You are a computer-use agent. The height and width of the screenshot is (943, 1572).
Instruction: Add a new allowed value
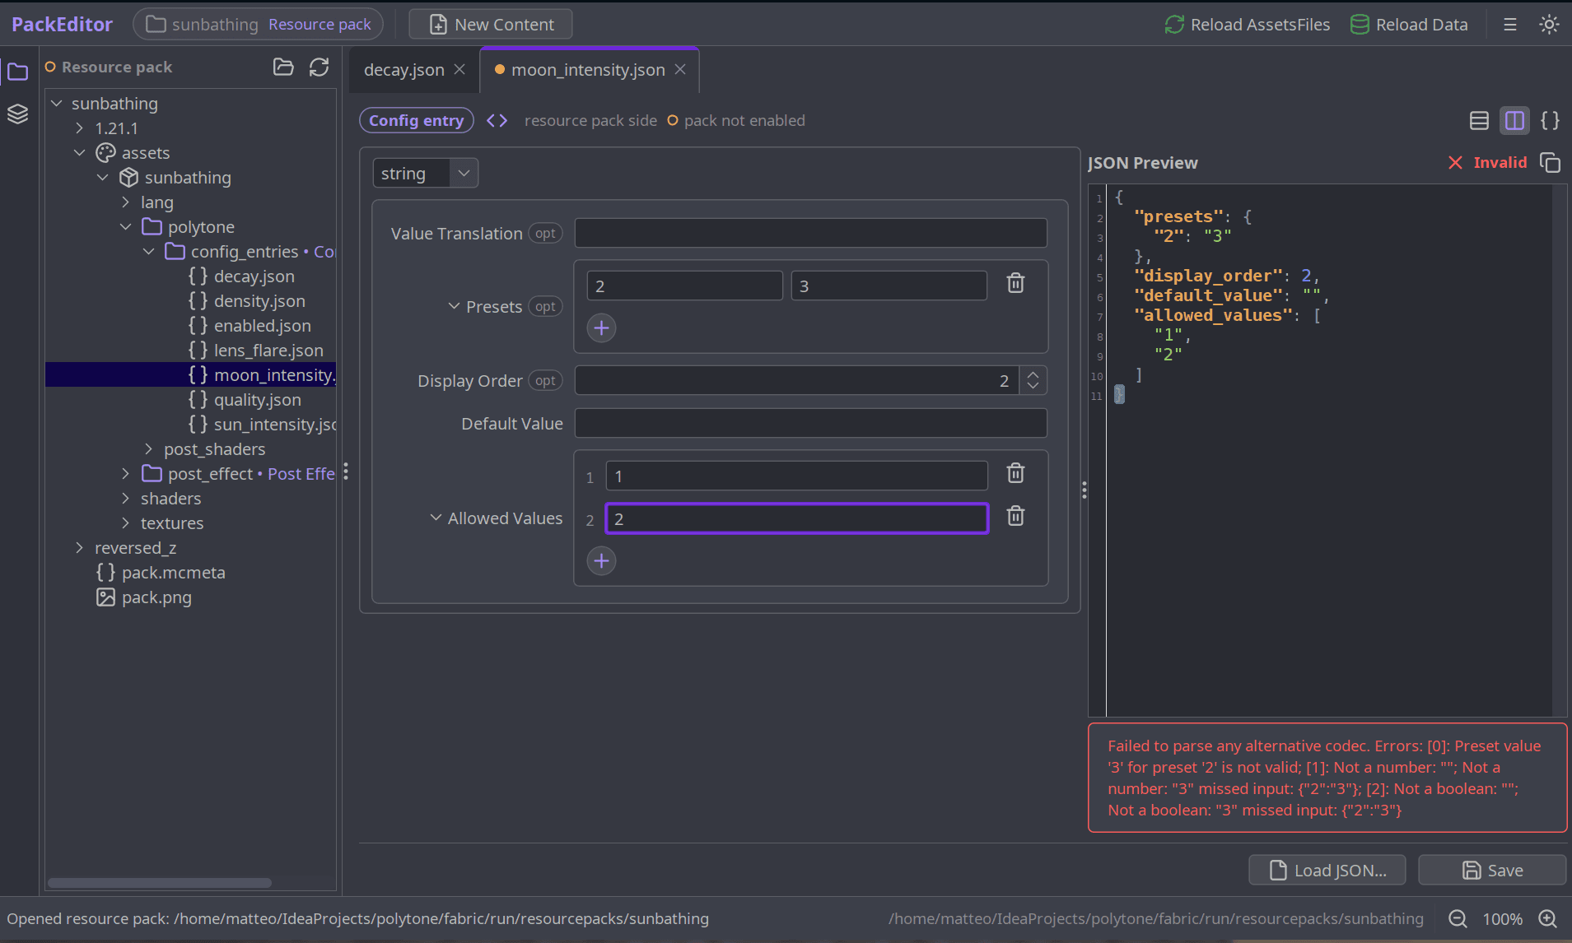[601, 560]
